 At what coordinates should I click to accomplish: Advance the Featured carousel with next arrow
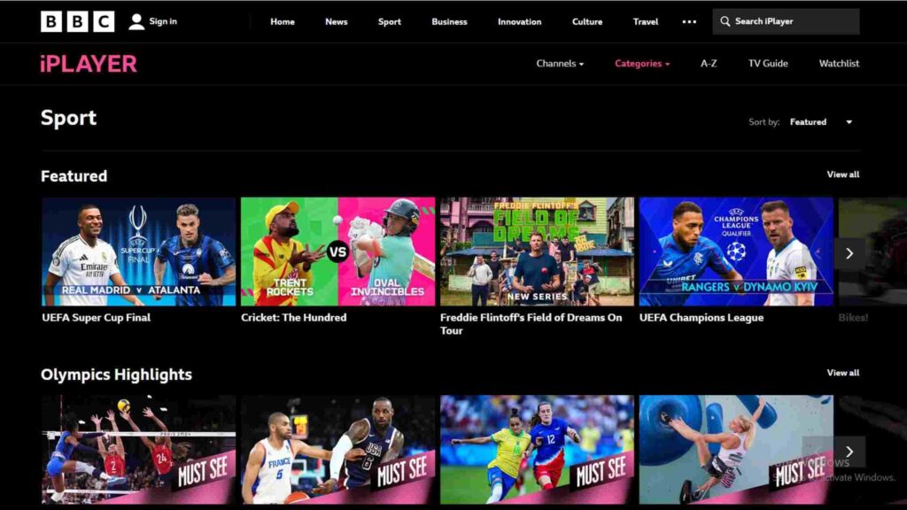849,252
